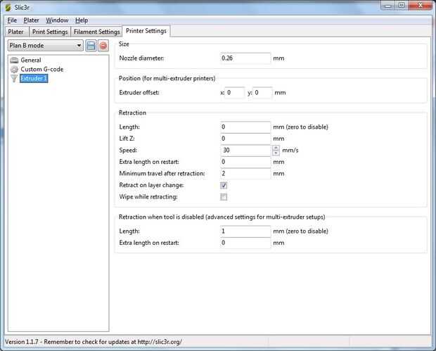Click the Extruder offset y field

(262, 93)
